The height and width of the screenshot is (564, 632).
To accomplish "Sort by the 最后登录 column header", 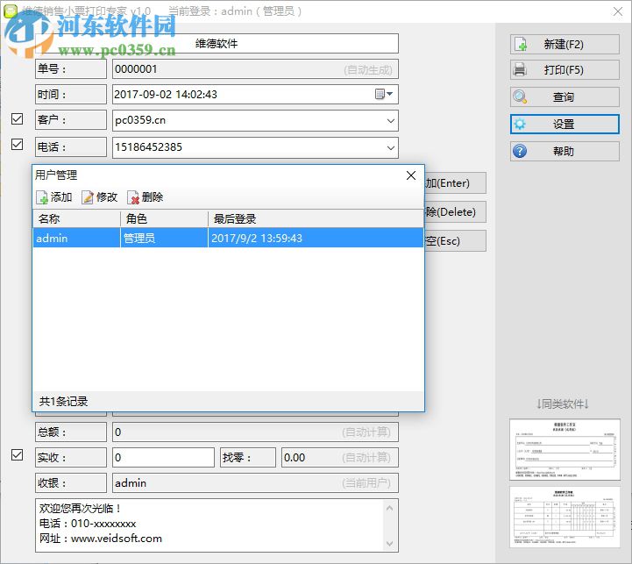I will pyautogui.click(x=316, y=219).
